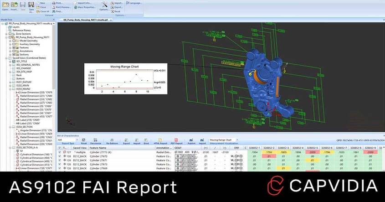Uncheck the Sections checkbox
Image resolution: width=385 pixels, height=202 pixels.
tap(14, 54)
